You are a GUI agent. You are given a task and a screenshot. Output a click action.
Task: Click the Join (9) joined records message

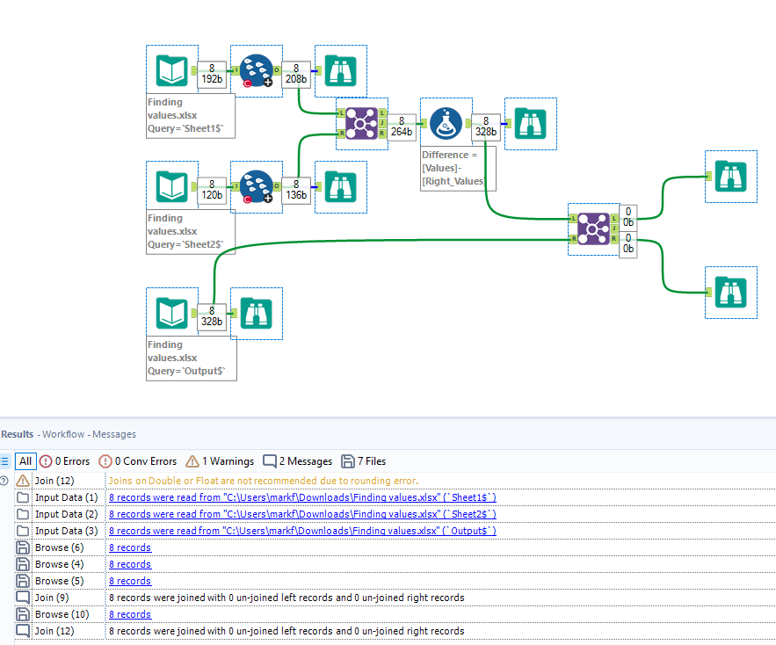pos(286,598)
